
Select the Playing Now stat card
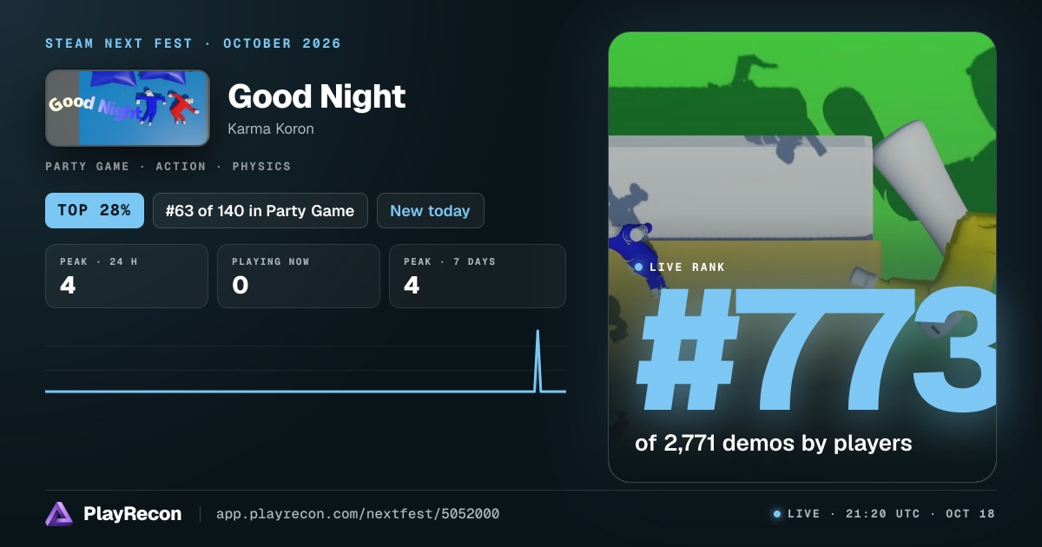click(299, 276)
